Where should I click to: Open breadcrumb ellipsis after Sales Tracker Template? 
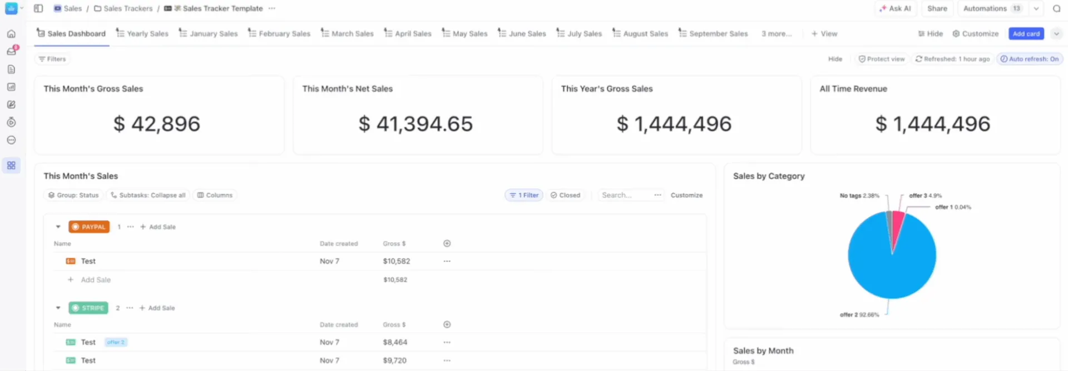tap(271, 8)
